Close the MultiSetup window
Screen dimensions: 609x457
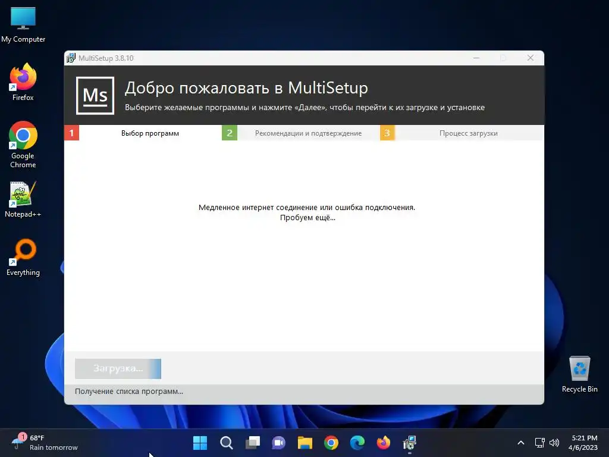point(530,58)
